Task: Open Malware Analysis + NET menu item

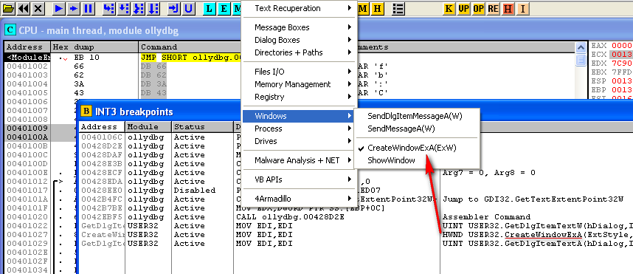Action: tap(299, 160)
